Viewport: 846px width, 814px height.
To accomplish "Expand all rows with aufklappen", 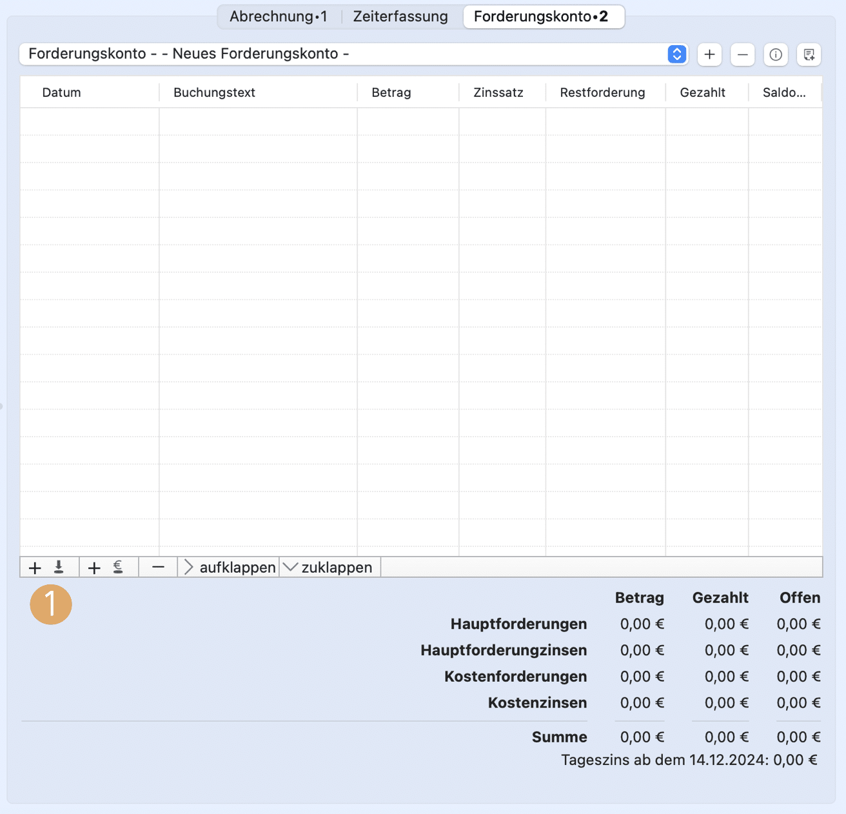I will click(229, 568).
